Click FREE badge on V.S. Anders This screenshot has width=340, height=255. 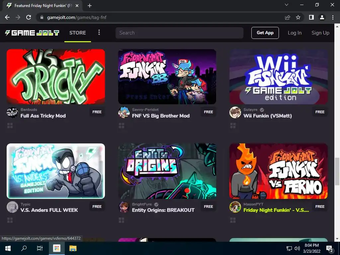pos(97,207)
